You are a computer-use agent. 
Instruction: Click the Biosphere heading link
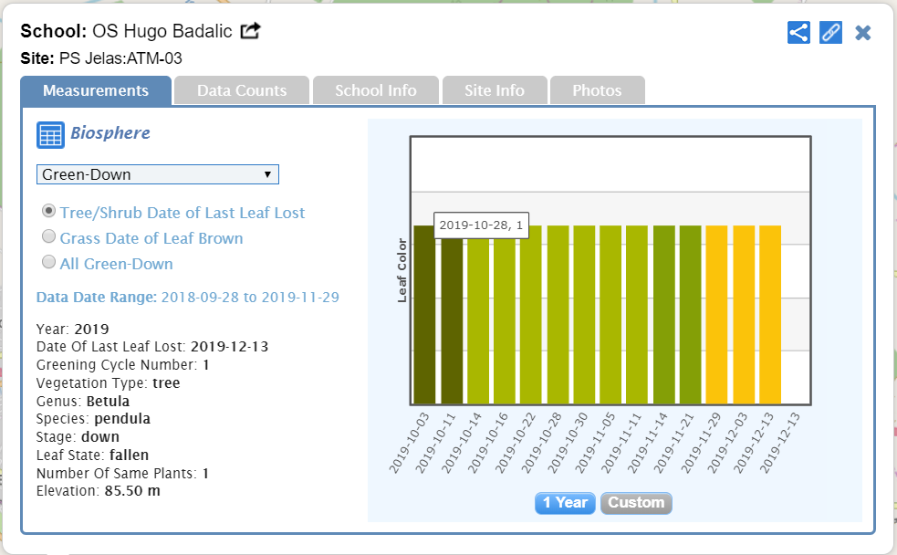[110, 133]
